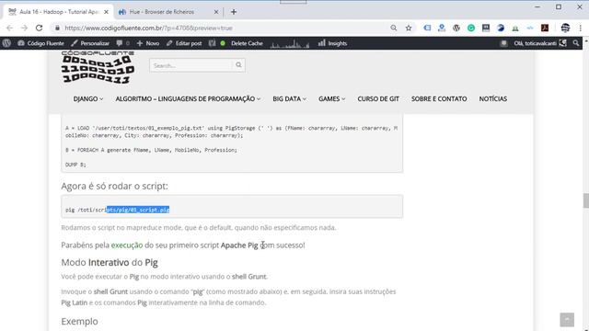Viewport: 589px width, 331px height.
Task: Open the Chrome menu with three dots
Action: pyautogui.click(x=580, y=28)
